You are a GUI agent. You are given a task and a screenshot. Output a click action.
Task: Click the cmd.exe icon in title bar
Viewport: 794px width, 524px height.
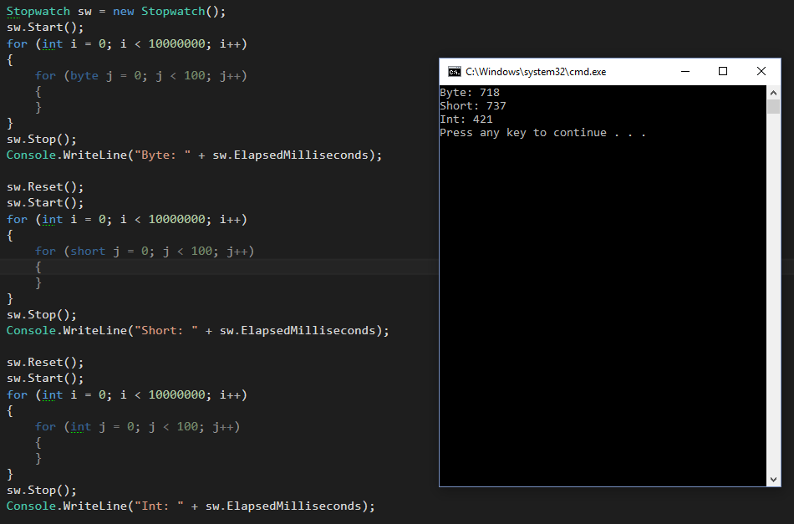454,72
